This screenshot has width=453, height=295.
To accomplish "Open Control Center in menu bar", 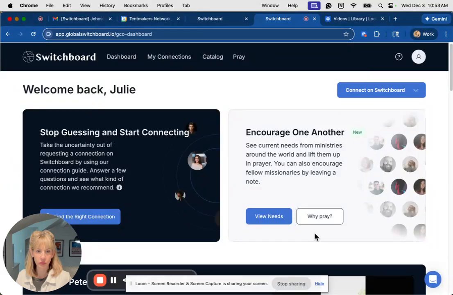I will click(391, 5).
